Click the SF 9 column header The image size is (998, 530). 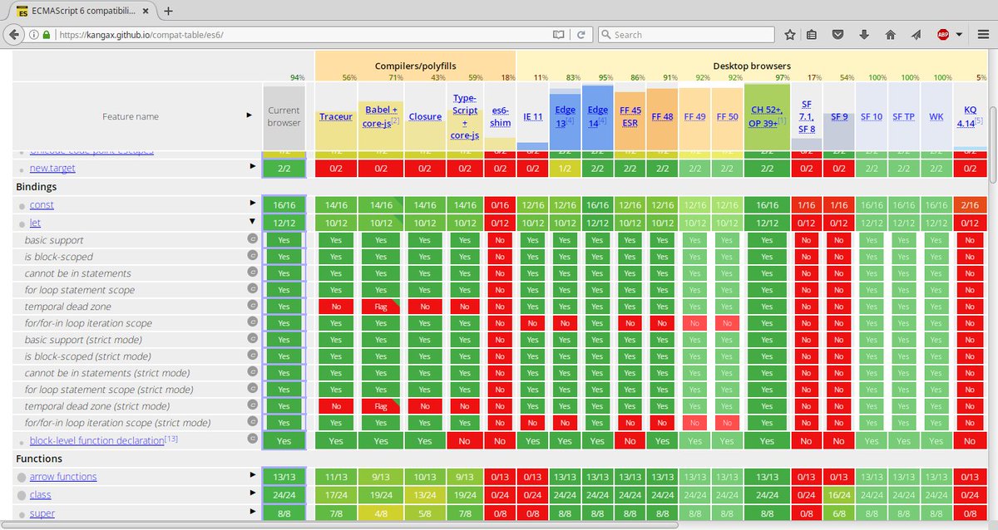point(839,116)
